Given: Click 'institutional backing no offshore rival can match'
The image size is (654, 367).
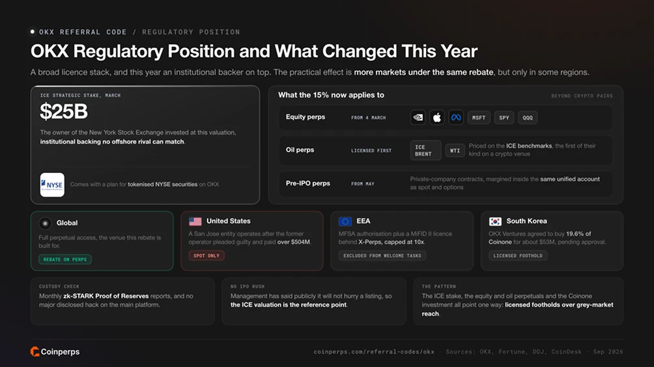Looking at the screenshot, I should (112, 142).
